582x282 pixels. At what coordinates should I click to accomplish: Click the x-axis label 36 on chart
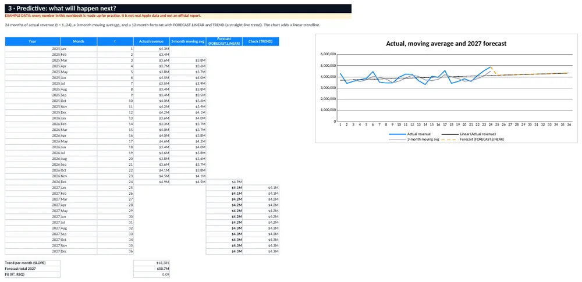(569, 124)
